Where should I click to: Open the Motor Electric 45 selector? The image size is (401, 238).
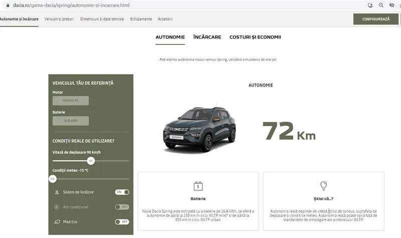pos(71,101)
